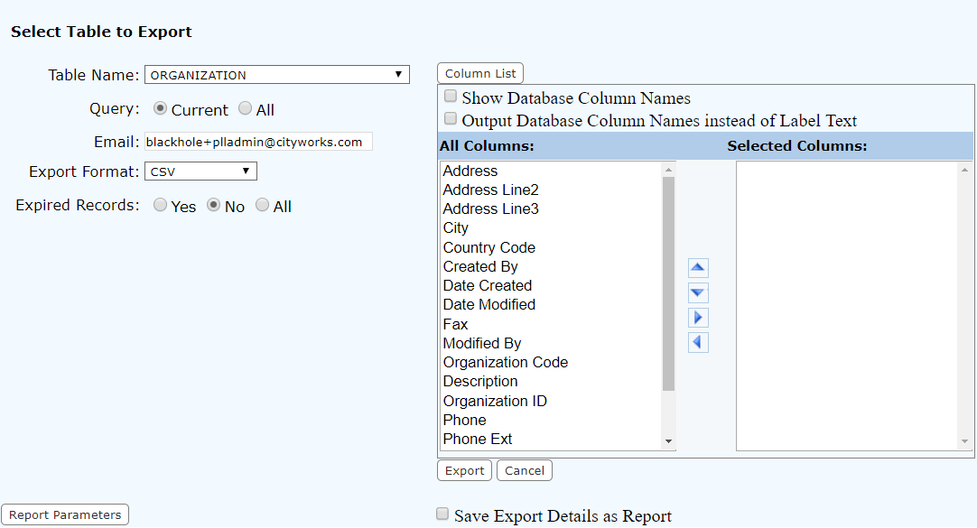977x528 pixels.
Task: Click into the Email input field
Action: pyautogui.click(x=257, y=142)
